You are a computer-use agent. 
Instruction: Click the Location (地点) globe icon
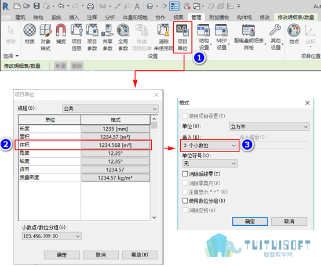click(x=294, y=34)
